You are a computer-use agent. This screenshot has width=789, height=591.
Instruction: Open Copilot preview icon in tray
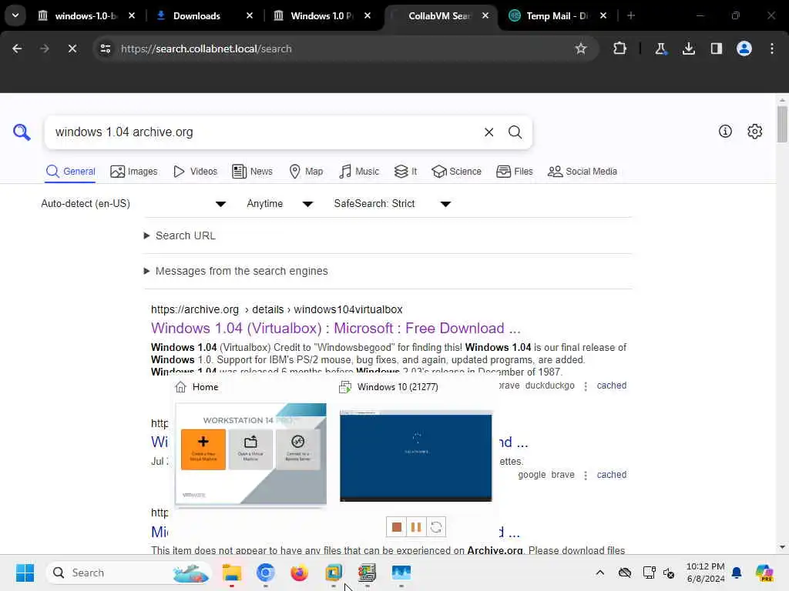coord(764,573)
